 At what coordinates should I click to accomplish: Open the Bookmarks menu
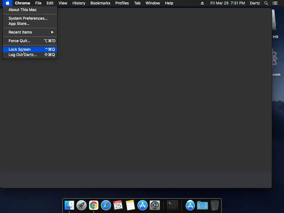pyautogui.click(x=100, y=3)
